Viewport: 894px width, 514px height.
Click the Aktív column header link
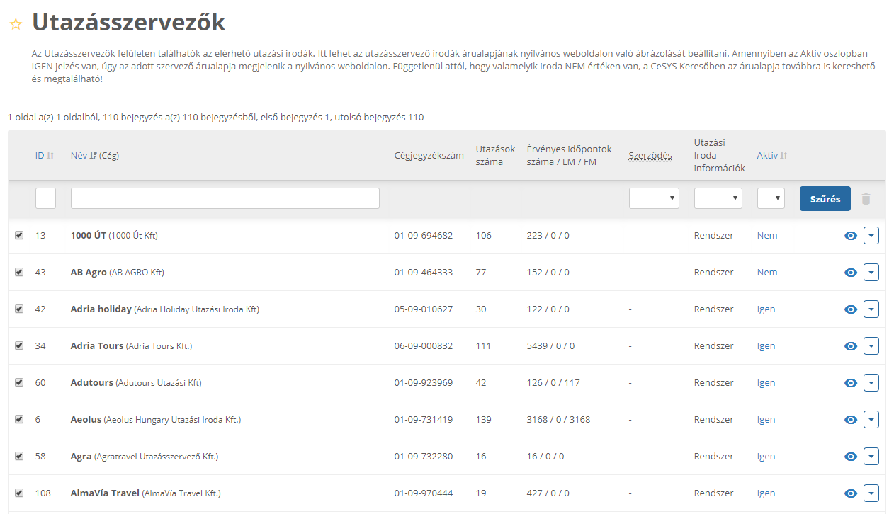[x=767, y=156]
